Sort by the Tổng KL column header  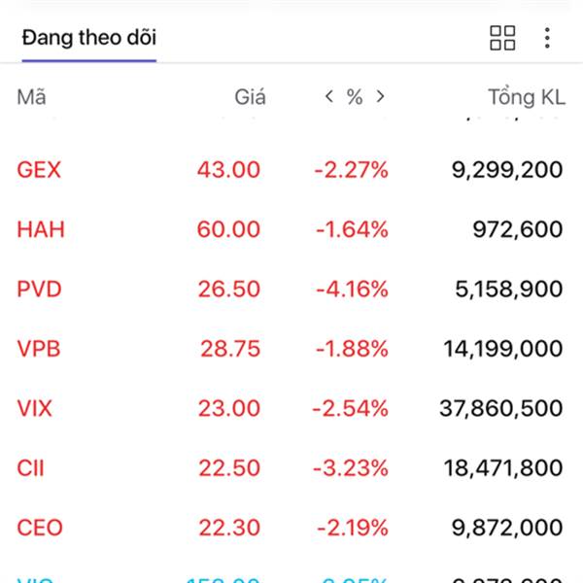point(525,97)
